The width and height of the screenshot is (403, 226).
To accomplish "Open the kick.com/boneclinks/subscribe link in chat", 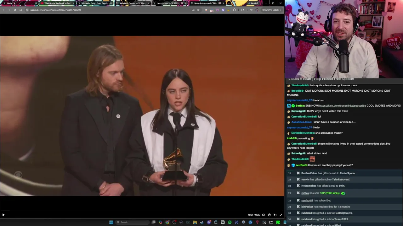I will (x=343, y=106).
